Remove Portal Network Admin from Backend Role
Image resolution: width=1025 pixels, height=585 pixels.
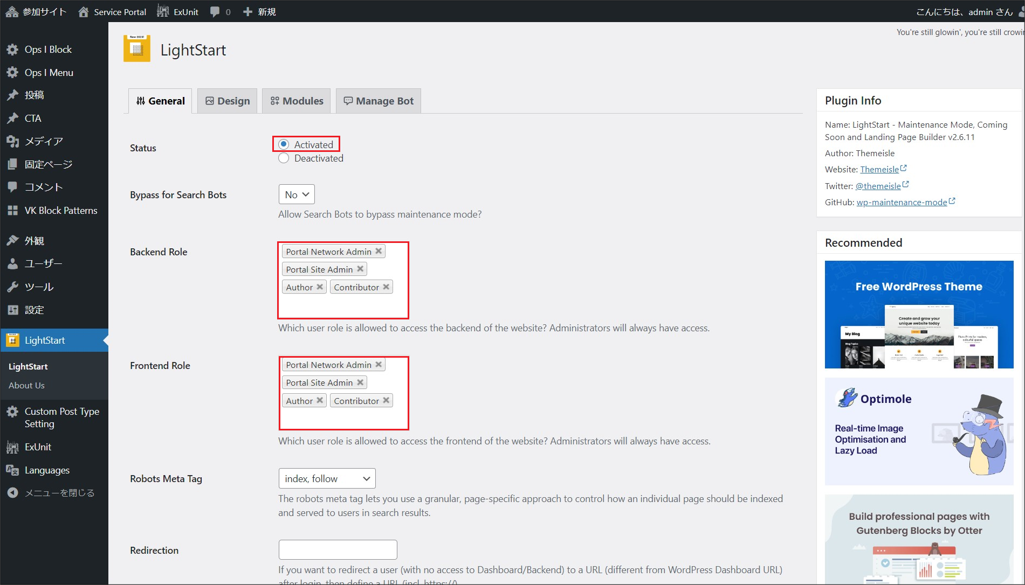[379, 251]
